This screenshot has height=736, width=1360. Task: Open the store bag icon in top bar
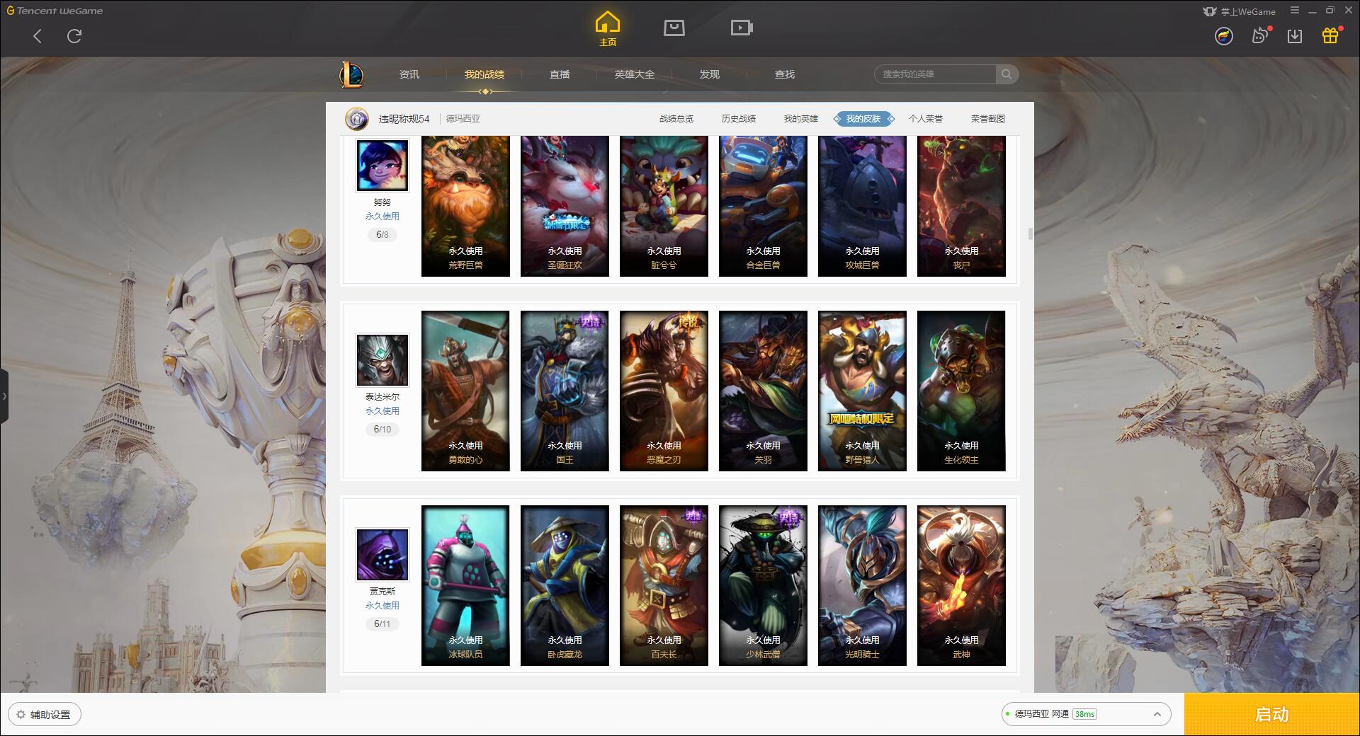674,28
